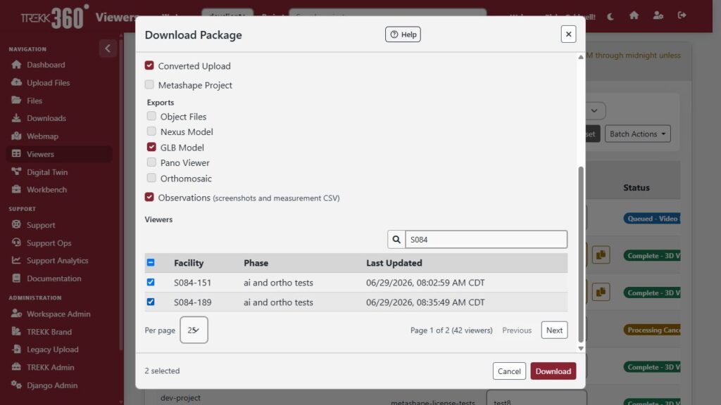Check the Nexus Model export
The width and height of the screenshot is (721, 405).
(x=151, y=131)
